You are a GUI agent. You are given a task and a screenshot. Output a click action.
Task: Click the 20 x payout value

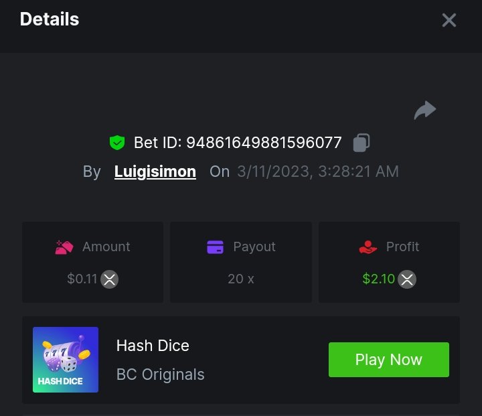coord(241,279)
